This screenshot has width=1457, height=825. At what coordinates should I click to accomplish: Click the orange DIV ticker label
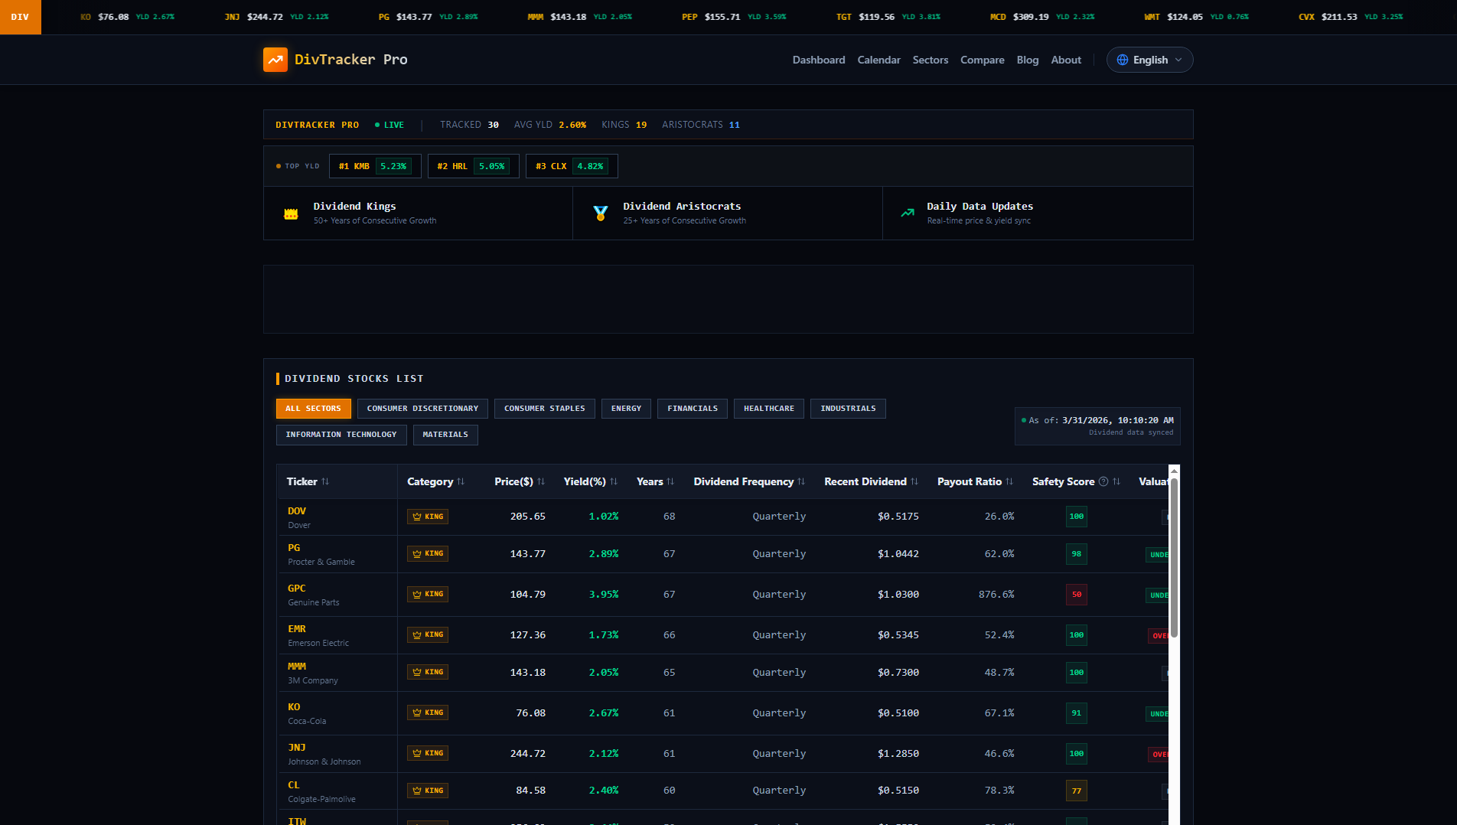tap(21, 17)
